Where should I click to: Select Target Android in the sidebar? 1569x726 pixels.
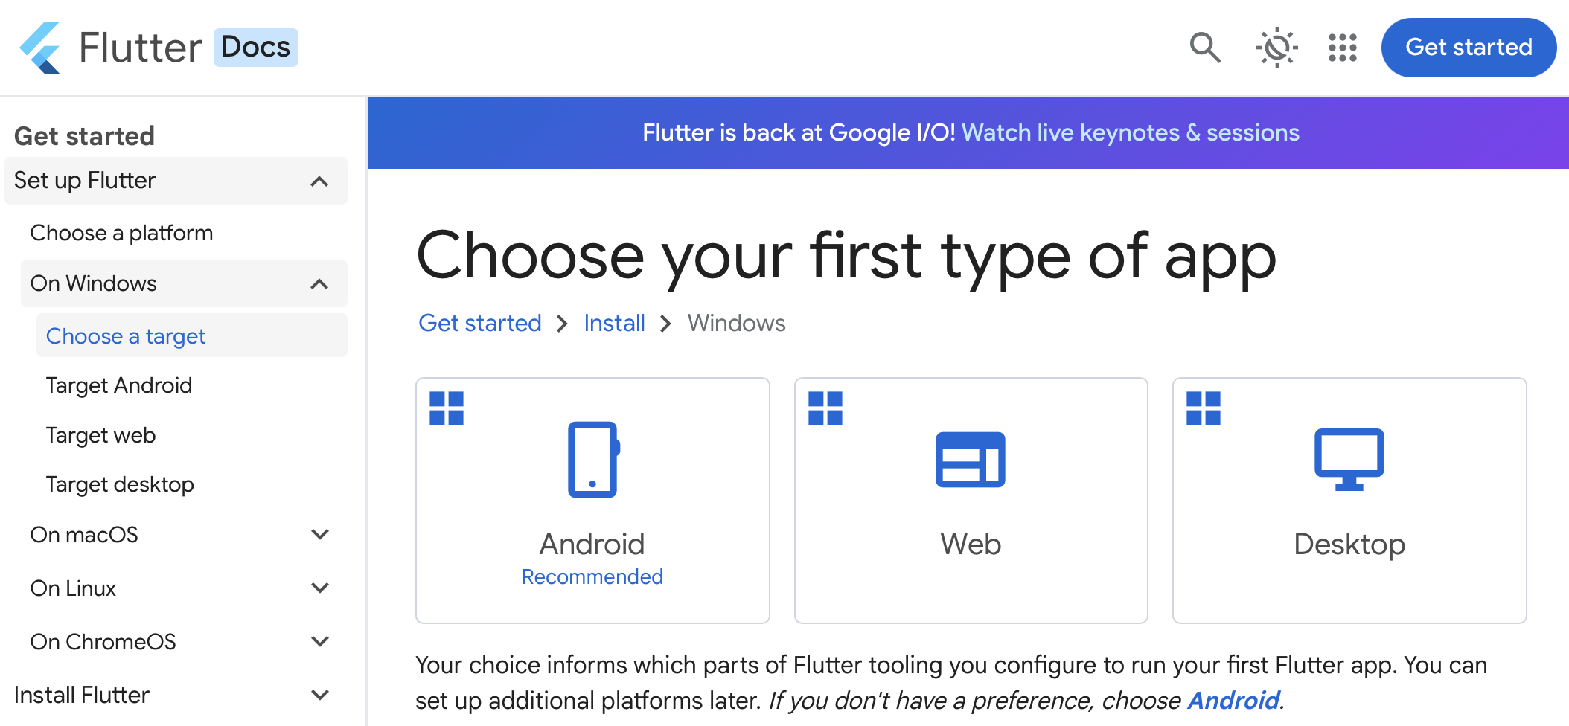(119, 385)
